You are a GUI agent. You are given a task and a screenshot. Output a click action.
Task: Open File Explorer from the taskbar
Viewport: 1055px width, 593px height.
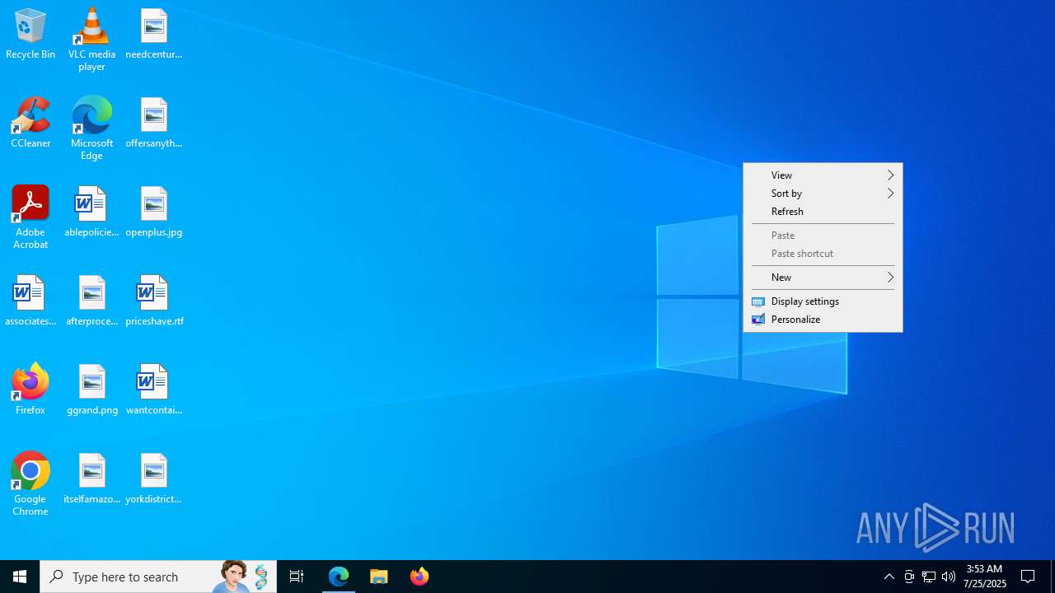point(379,577)
